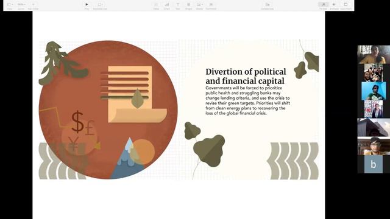The height and width of the screenshot is (219, 390).
Task: Select participant thumbnail wearing cap and glasses
Action: click(374, 146)
